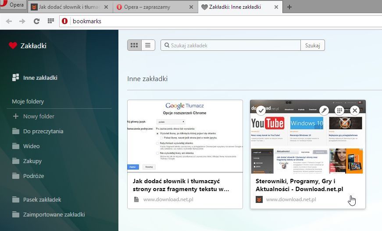The image size is (382, 231).
Task: Click the 'Zakładki' sidebar heading
Action: (x=33, y=46)
